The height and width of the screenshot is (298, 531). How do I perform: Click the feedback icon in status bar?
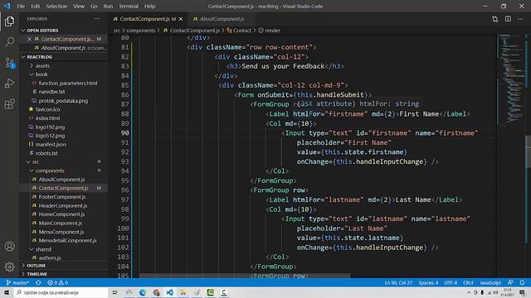pyautogui.click(x=510, y=283)
